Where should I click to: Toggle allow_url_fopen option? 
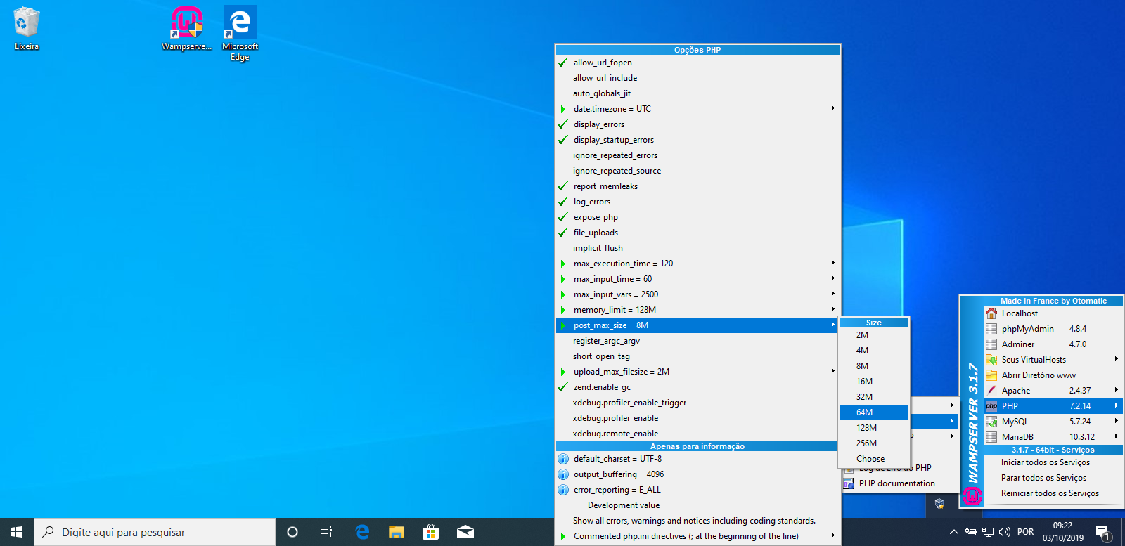[697, 63]
